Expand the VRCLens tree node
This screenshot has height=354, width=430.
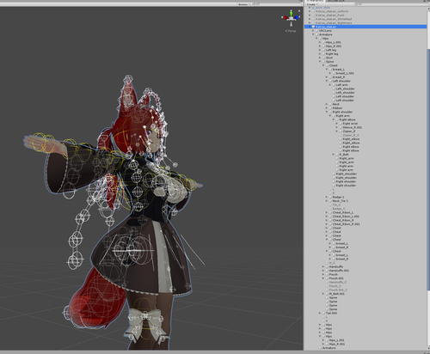[313, 31]
